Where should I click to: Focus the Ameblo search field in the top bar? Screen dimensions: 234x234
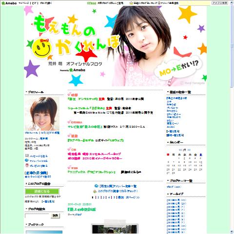(195, 3)
